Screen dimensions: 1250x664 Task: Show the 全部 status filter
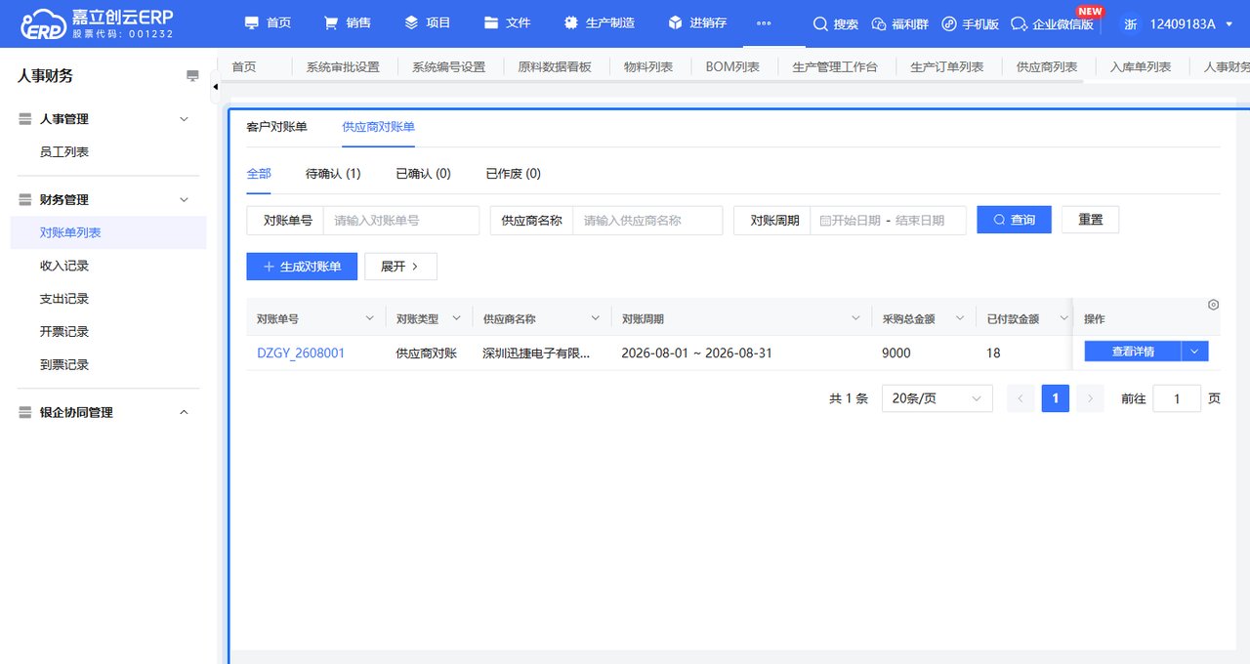pos(259,174)
